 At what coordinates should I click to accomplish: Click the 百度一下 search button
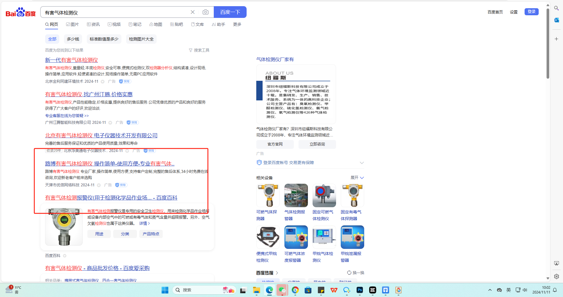(x=230, y=12)
